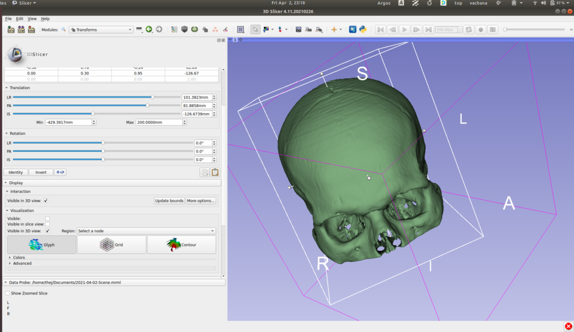The image size is (574, 332).
Task: Select the mouse pointer interaction tool
Action: pos(256,30)
